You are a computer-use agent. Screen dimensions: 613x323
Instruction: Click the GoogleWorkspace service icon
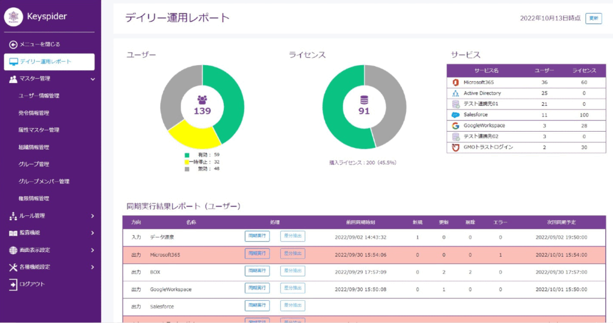coord(456,126)
